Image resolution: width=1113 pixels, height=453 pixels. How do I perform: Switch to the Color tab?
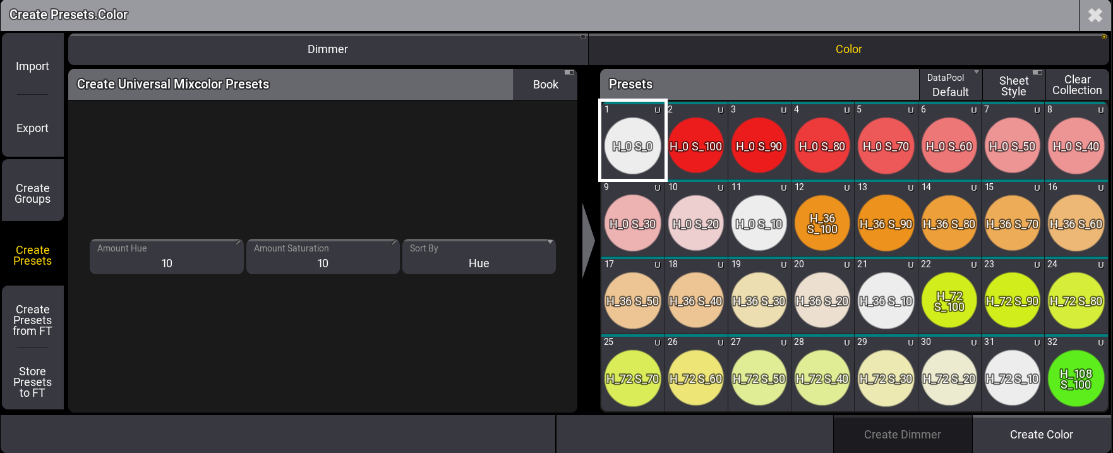848,49
